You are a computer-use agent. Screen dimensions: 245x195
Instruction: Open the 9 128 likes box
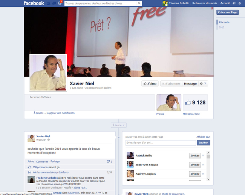click(195, 103)
